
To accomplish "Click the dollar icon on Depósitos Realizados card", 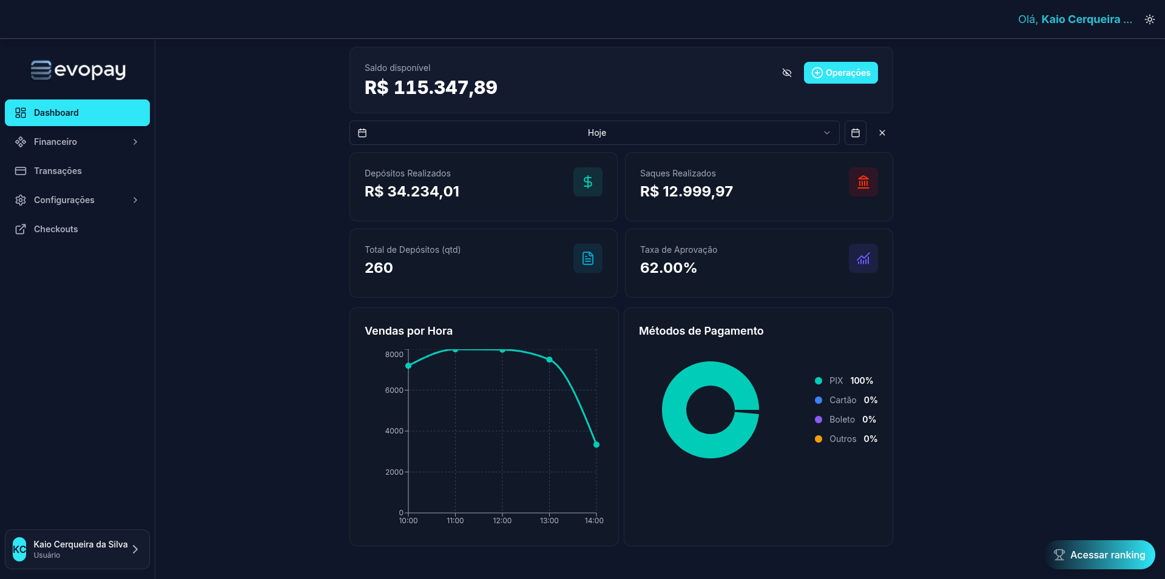I will pos(587,181).
